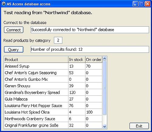Image resolution: width=152 pixels, height=132 pixels.
Task: Click the 'Connect to the database' label
Action: click(x=25, y=22)
